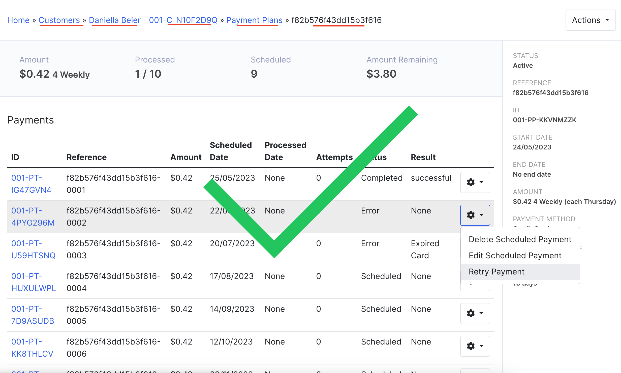
Task: Open the Customers breadcrumb link
Action: pyautogui.click(x=59, y=20)
